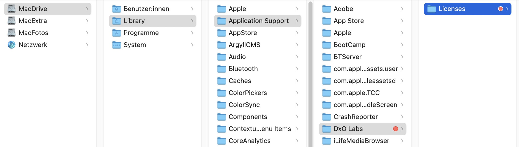Expand the Licenses folder chevron
Viewport: 519px width, 147px height.
(507, 9)
